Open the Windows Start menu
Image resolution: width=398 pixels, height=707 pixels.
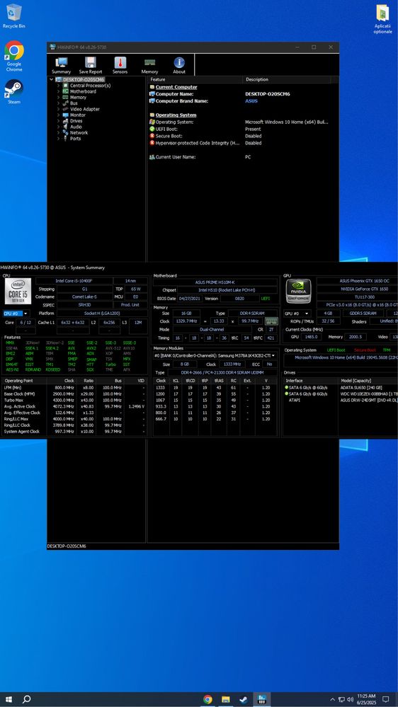(x=8, y=699)
